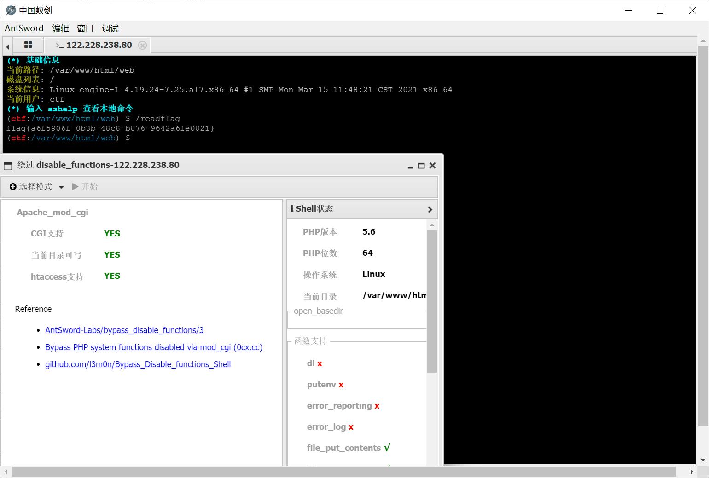Maximize the 绕过 disable_functions dialog

tap(421, 166)
